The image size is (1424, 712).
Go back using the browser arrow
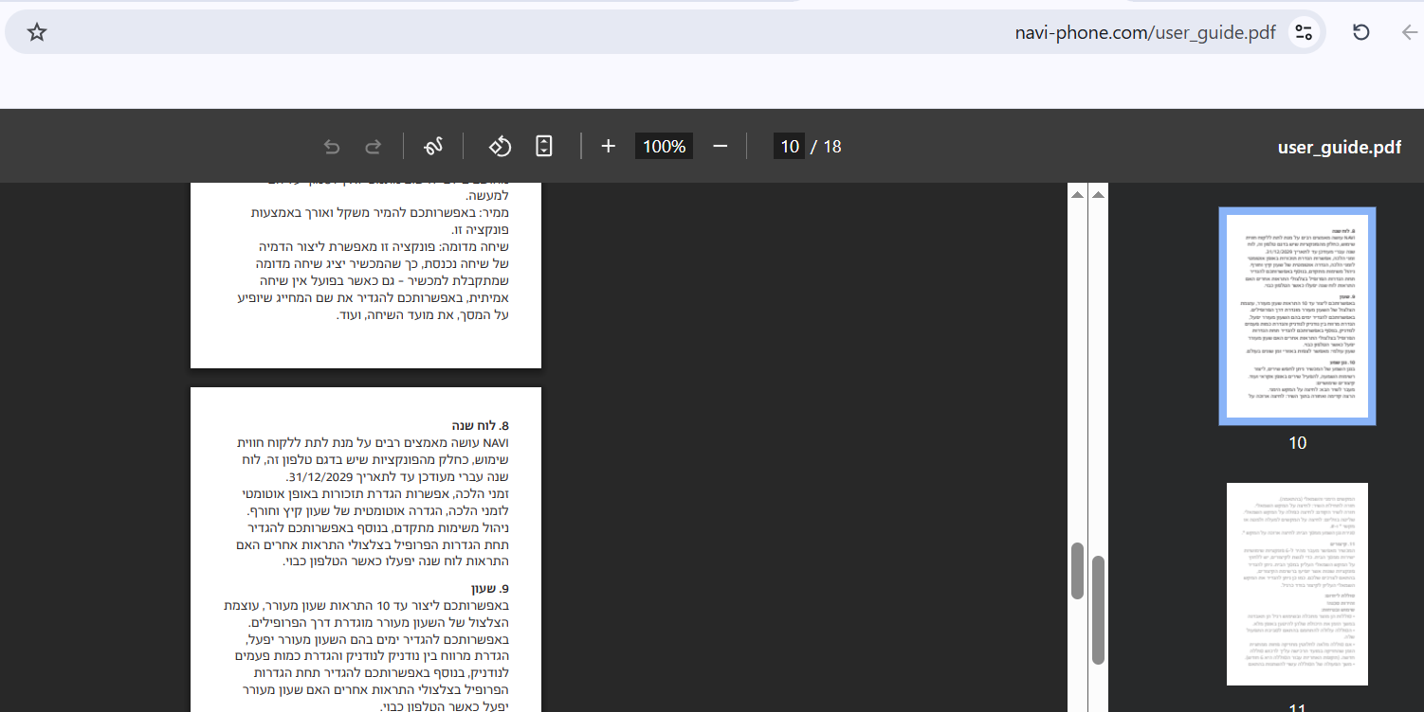pyautogui.click(x=1409, y=32)
